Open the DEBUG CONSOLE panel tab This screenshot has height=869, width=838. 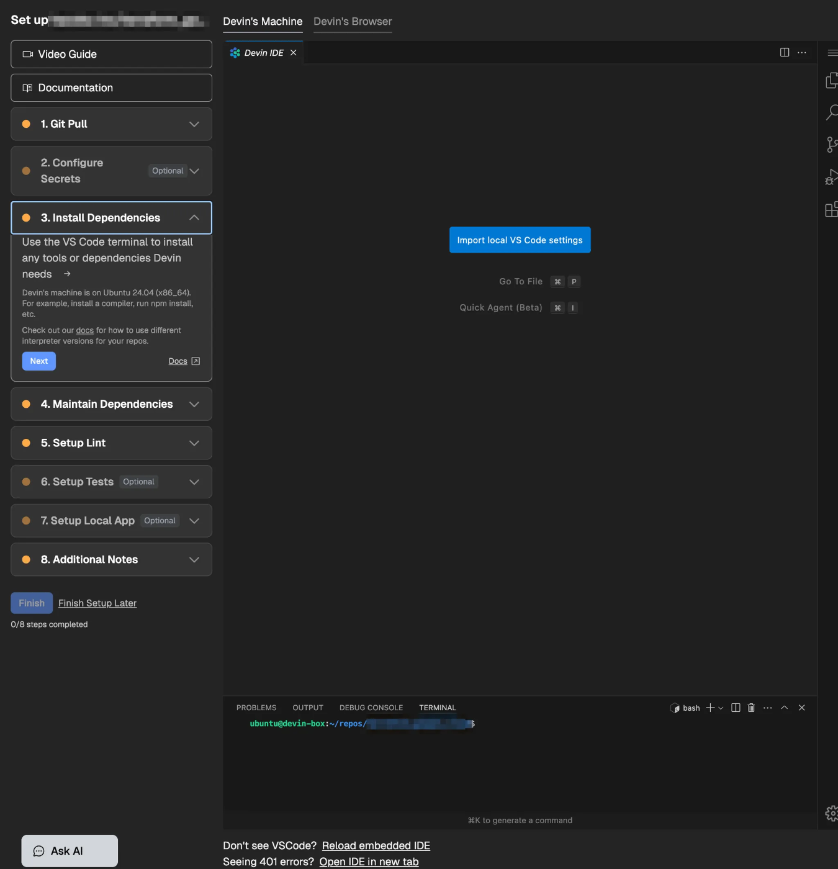[371, 708]
